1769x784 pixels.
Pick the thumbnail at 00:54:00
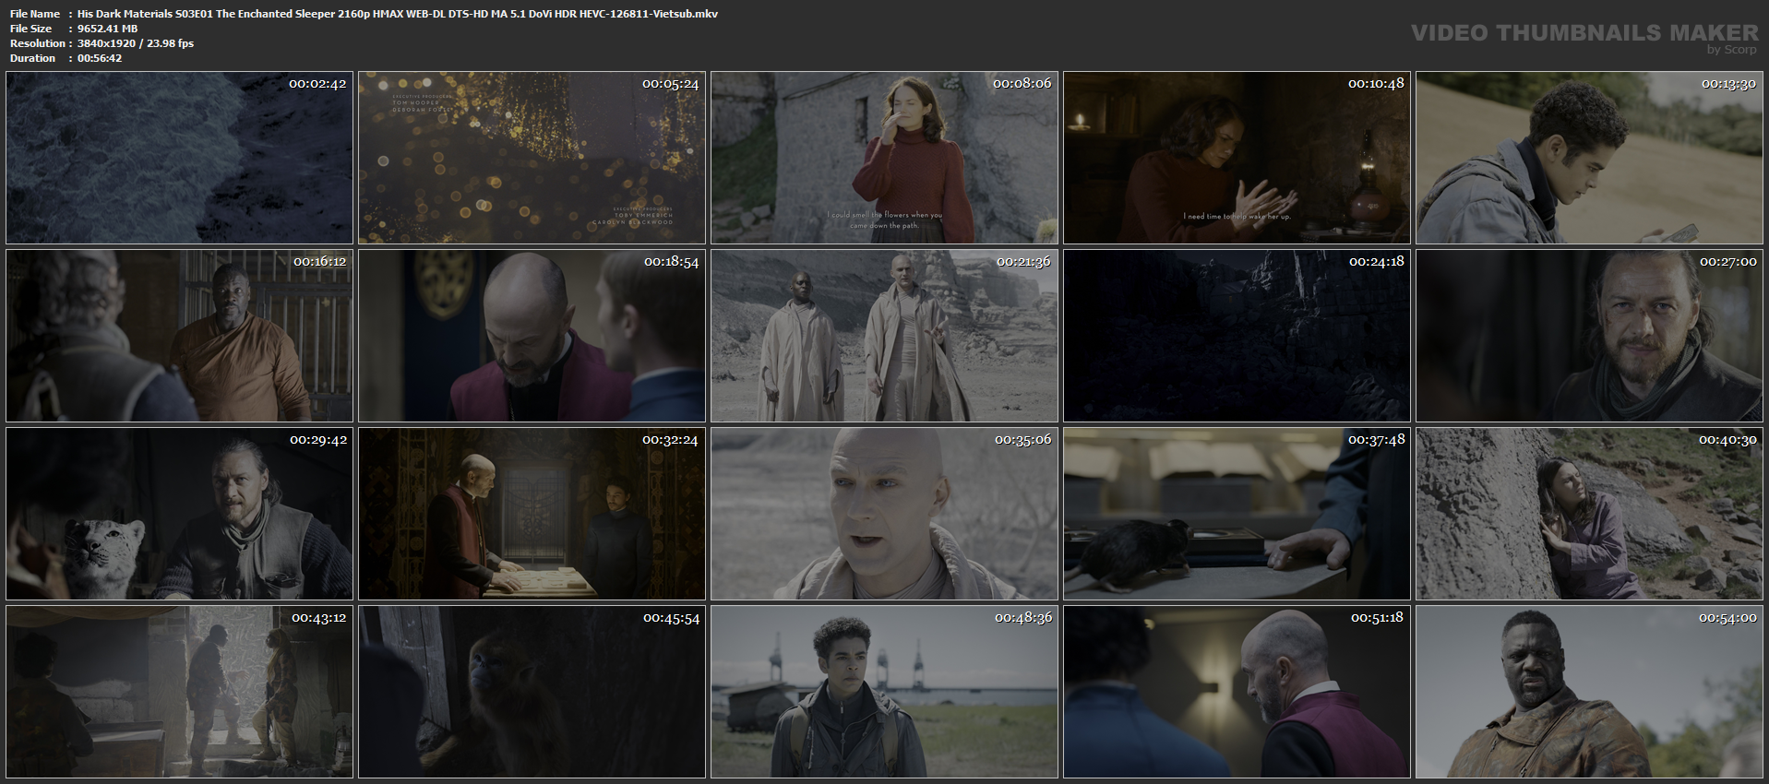(x=1590, y=692)
